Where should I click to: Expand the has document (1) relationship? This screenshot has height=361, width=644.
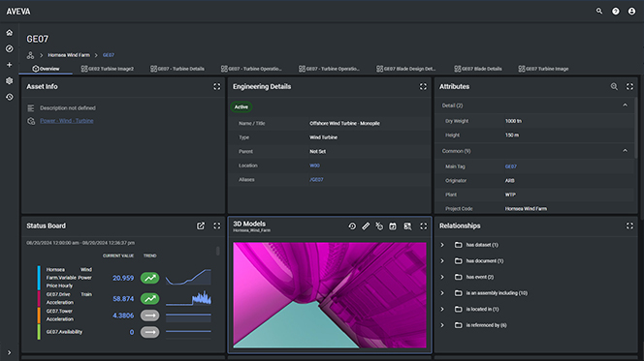pos(442,261)
